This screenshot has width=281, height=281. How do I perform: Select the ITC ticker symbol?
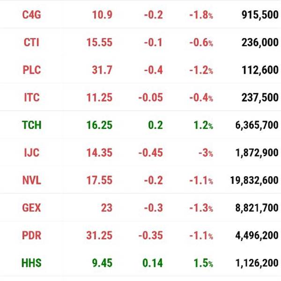pos(32,97)
